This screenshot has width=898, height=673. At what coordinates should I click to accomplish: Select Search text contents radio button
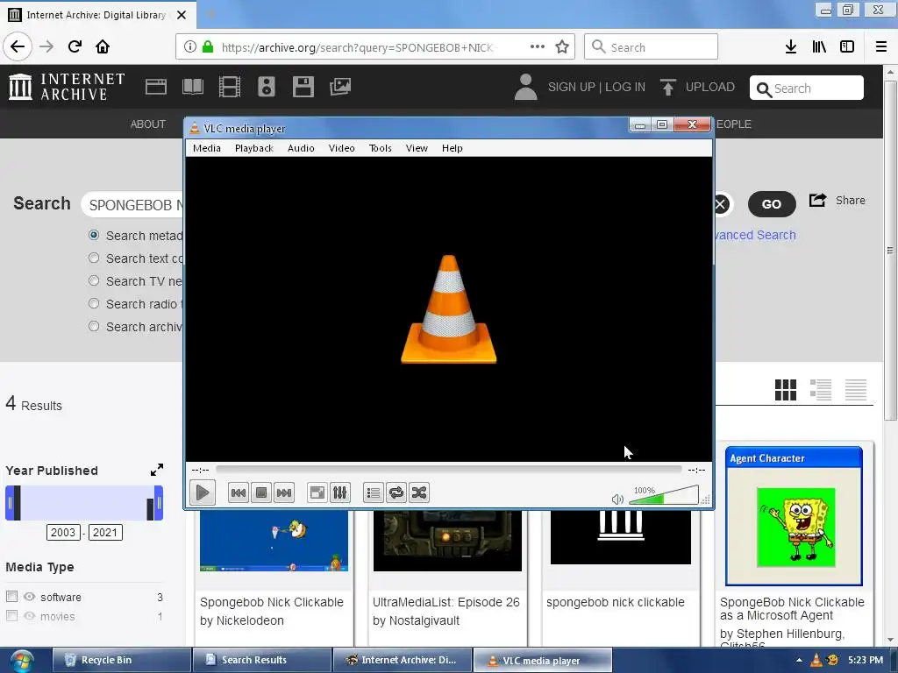(94, 259)
